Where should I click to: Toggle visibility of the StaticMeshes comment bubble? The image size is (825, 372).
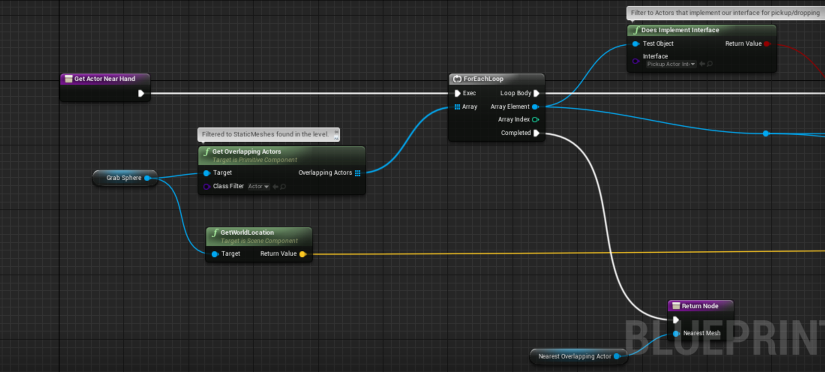pyautogui.click(x=336, y=137)
